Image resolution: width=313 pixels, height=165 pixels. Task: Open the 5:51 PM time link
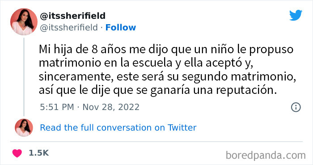click(x=57, y=107)
